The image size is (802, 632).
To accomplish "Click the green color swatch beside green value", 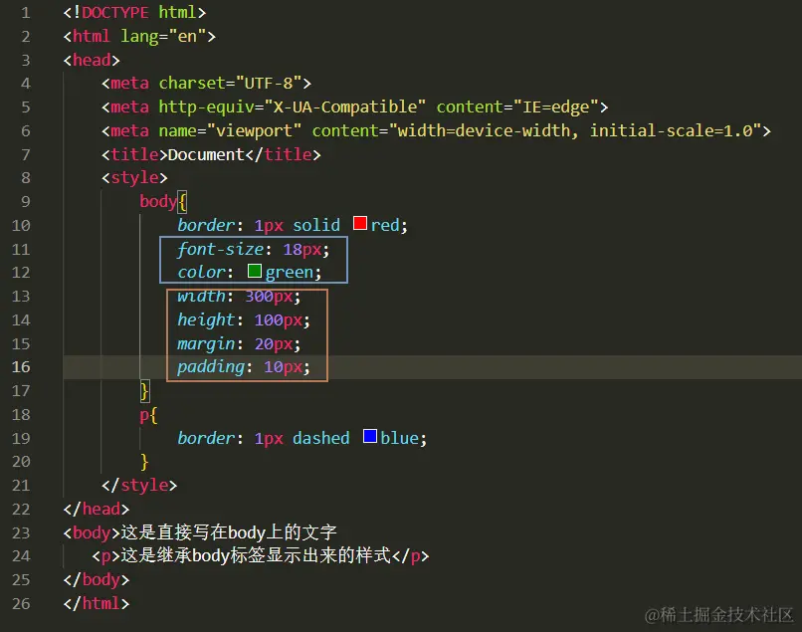I will (x=255, y=271).
